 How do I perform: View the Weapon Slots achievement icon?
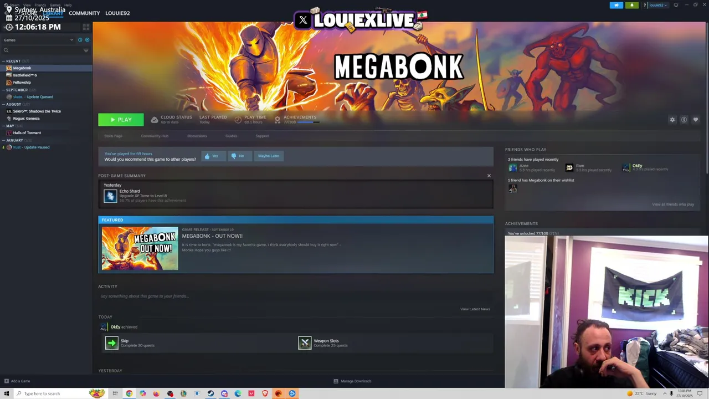[x=305, y=343]
